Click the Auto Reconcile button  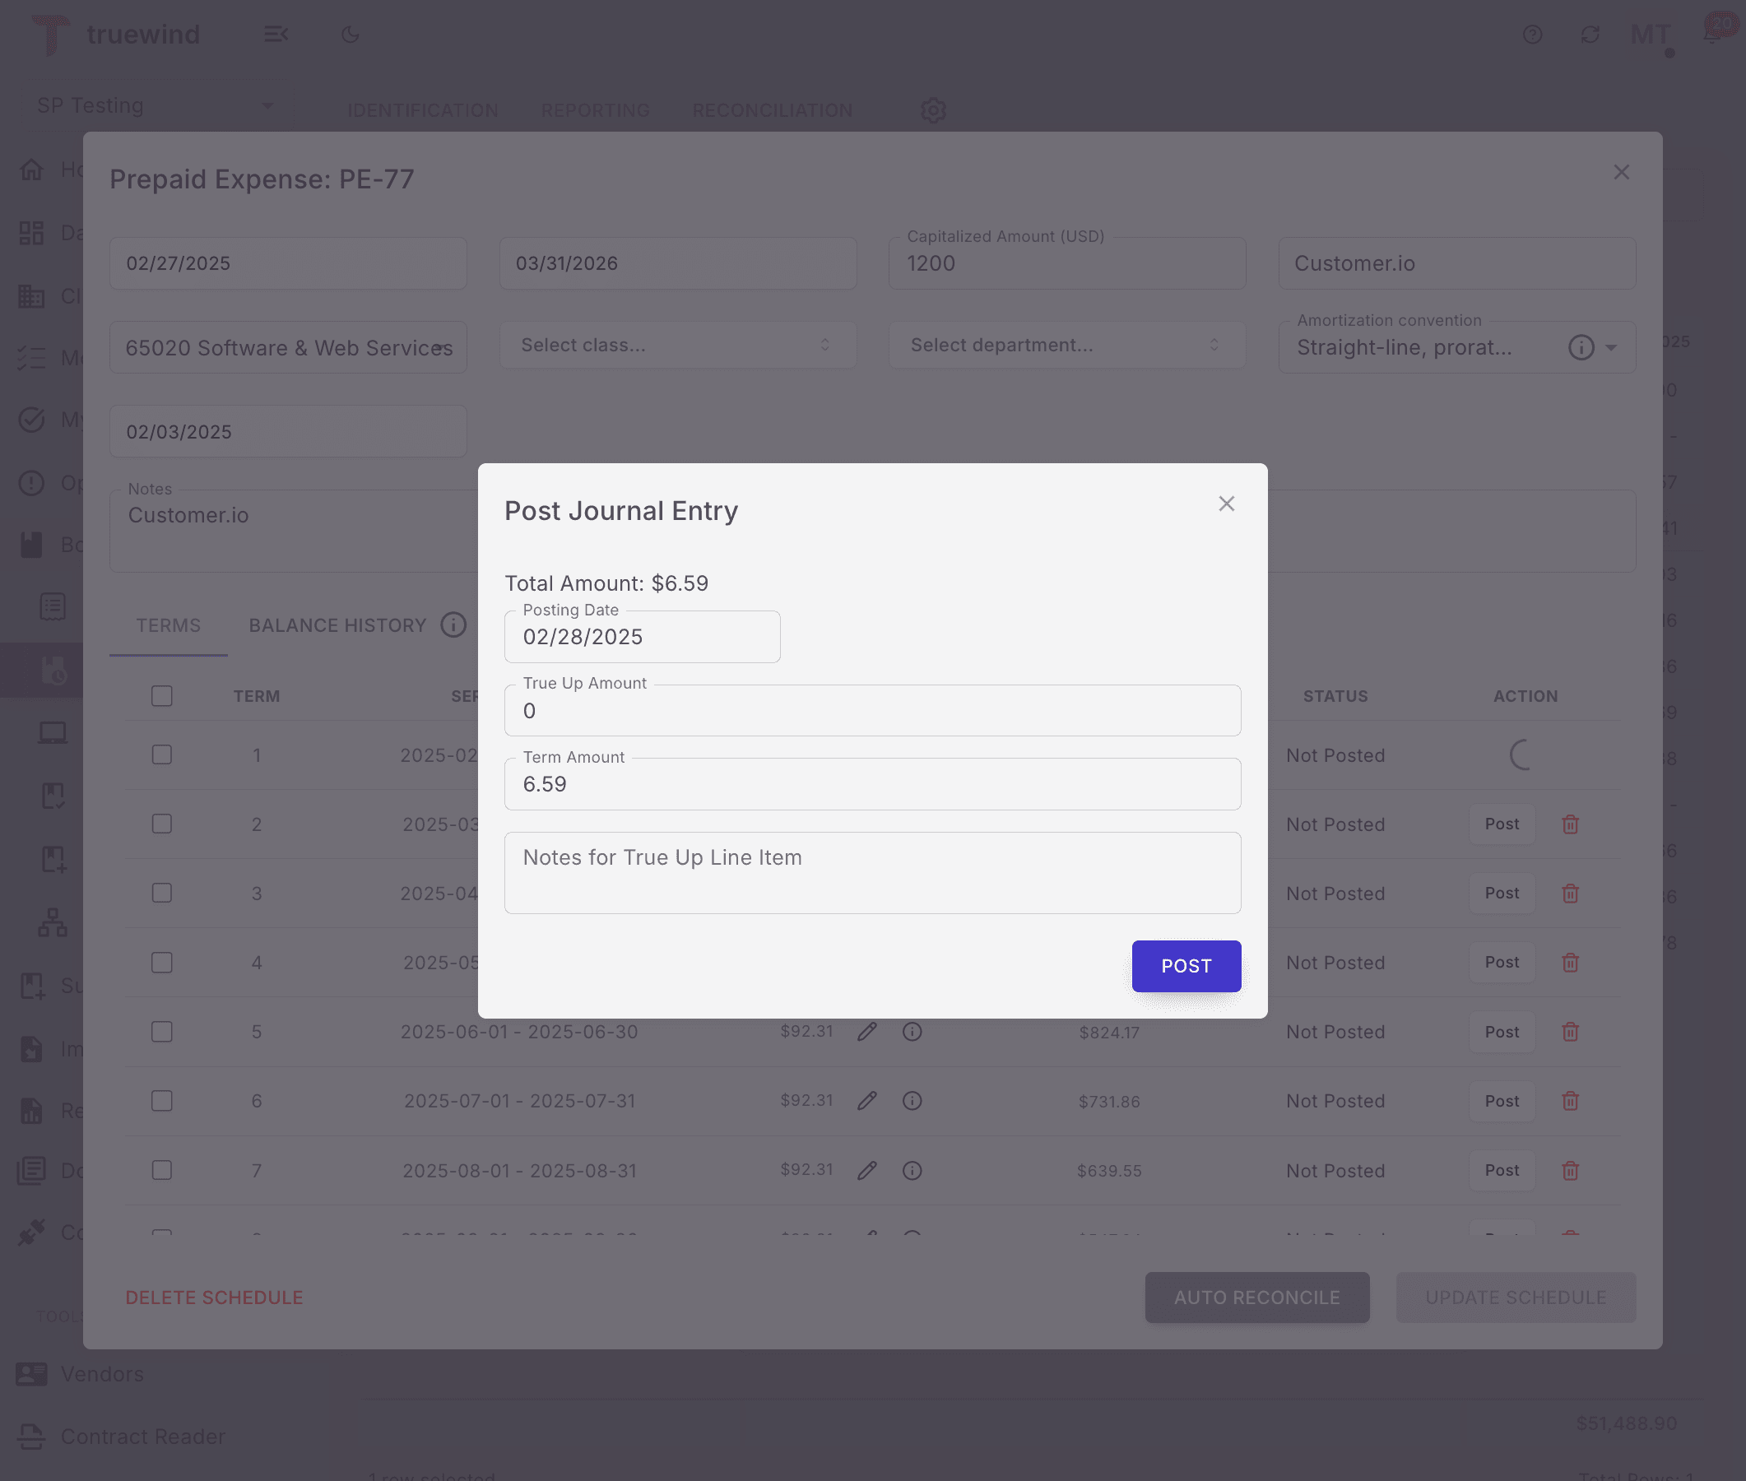[x=1256, y=1298]
